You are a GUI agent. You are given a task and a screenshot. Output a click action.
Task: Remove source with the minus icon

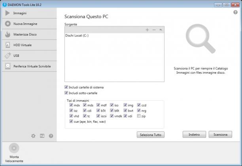(154, 30)
